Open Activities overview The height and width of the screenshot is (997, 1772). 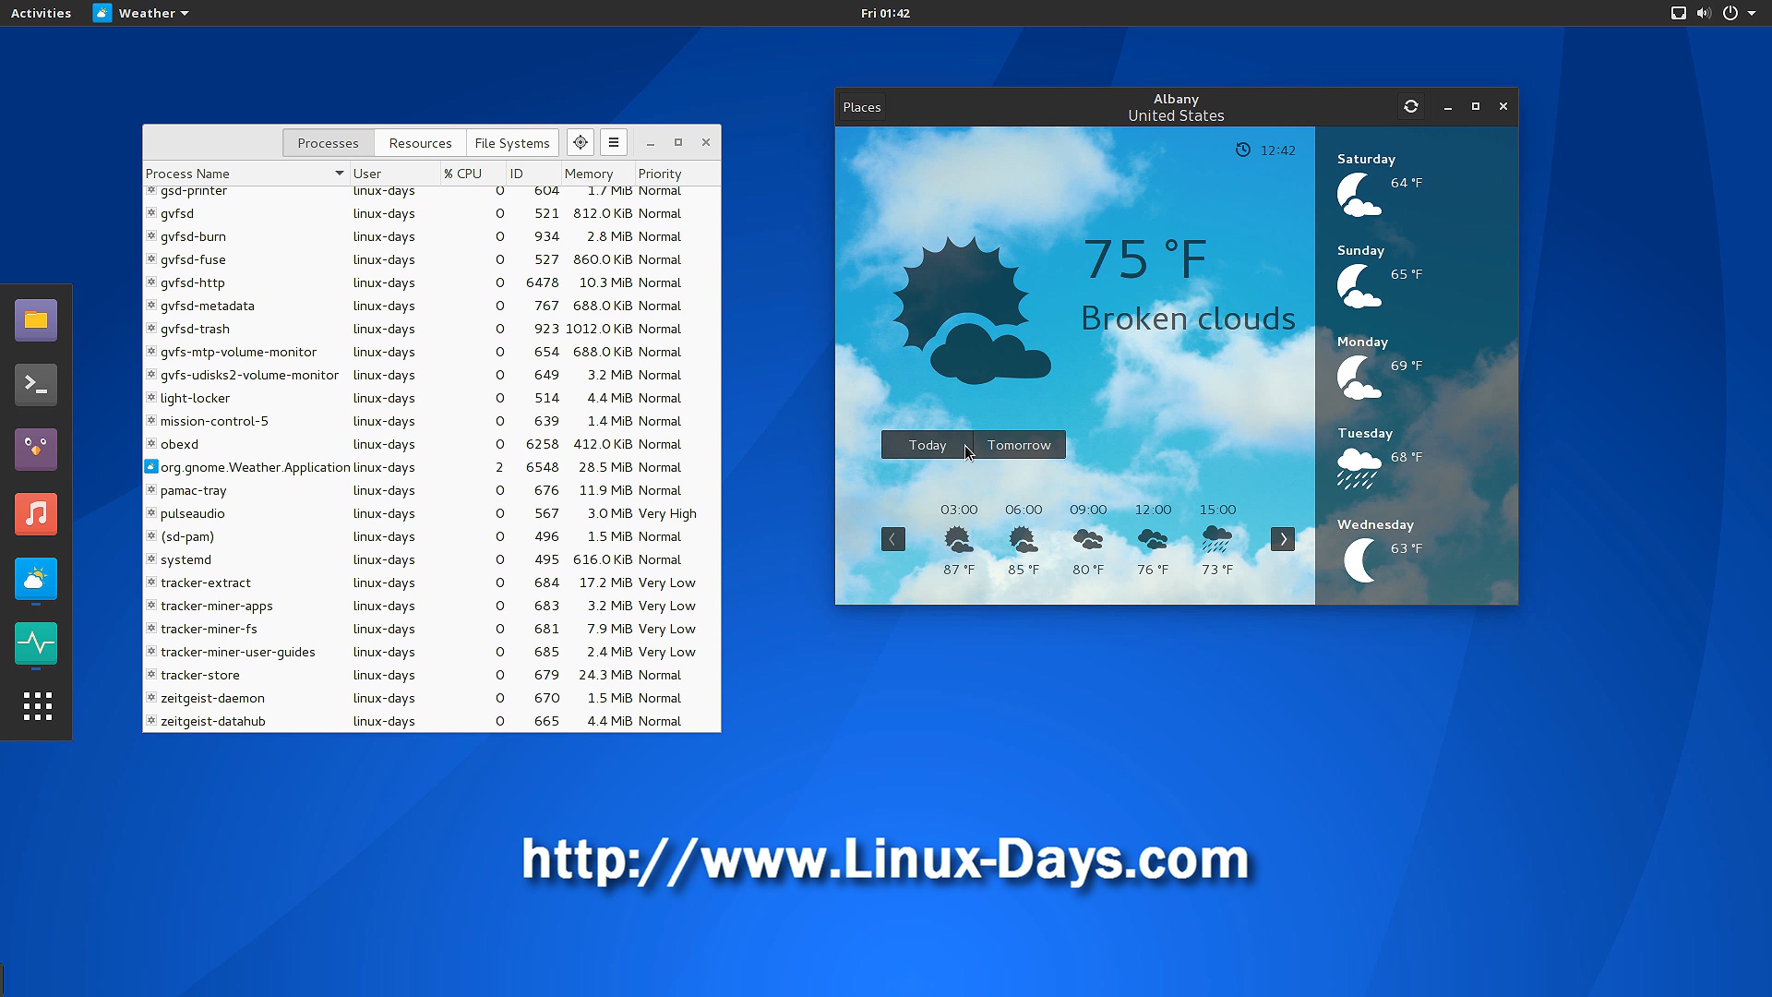coord(41,13)
